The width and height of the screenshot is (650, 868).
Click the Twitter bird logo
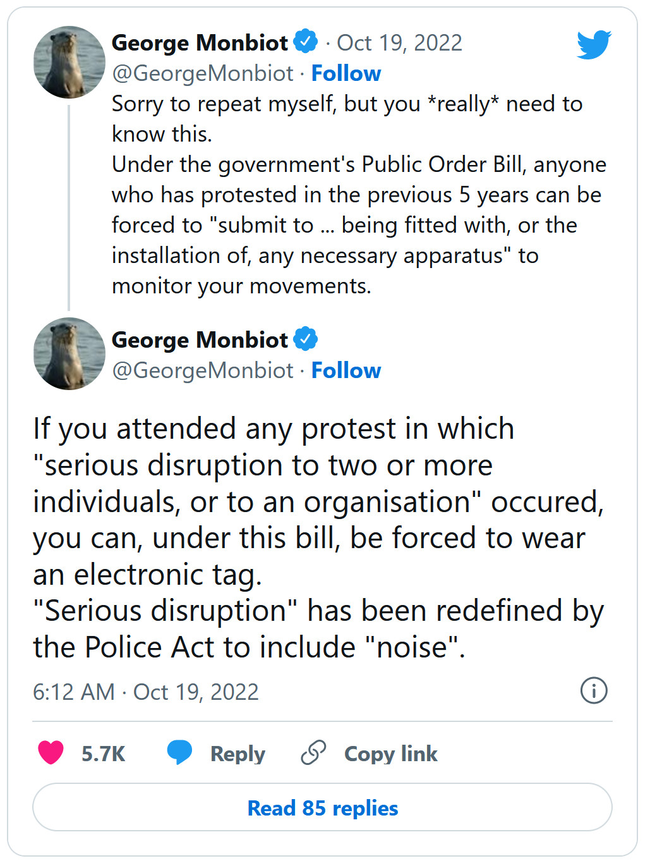pyautogui.click(x=594, y=44)
